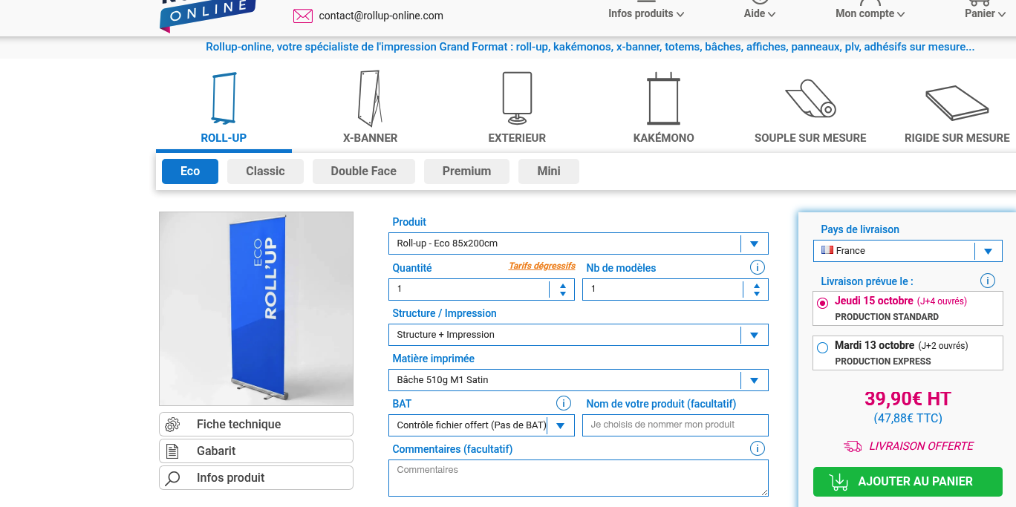Click the magnifier icon for Infos produit
Screen dimensions: 1016x507
pyautogui.click(x=172, y=478)
